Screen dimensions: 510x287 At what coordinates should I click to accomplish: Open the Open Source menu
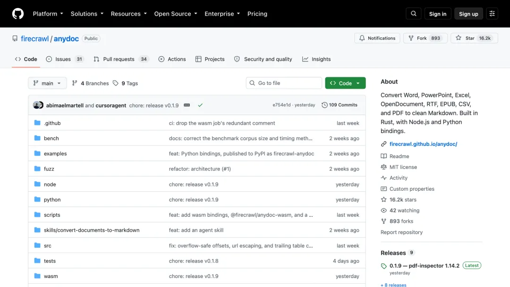tap(176, 14)
